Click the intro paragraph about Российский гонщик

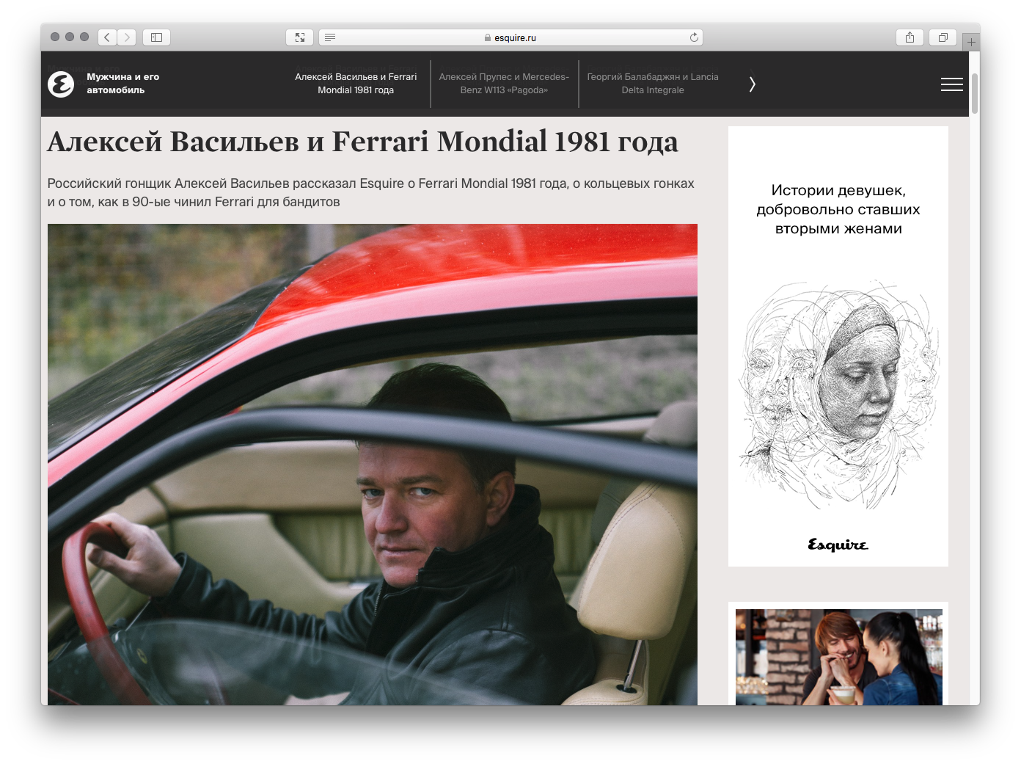tap(371, 192)
